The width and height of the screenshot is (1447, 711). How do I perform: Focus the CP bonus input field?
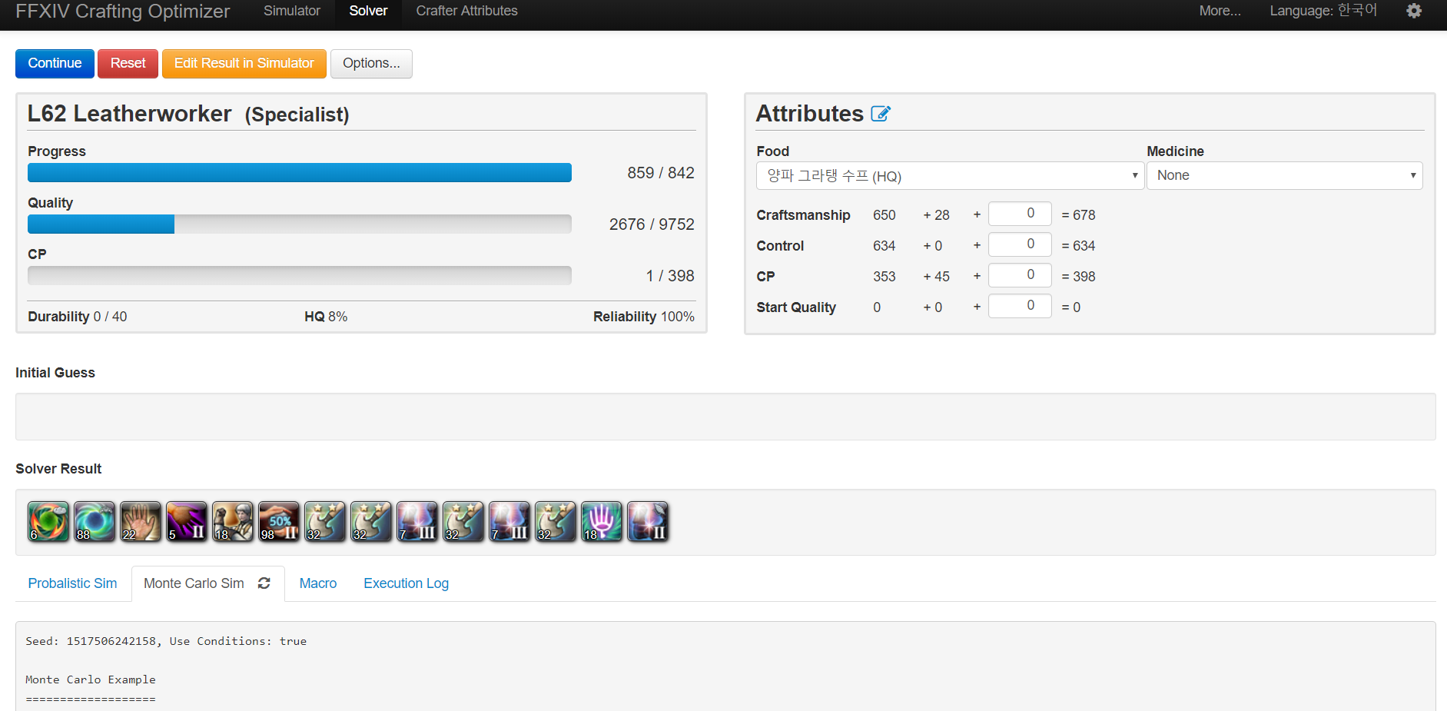click(1020, 275)
